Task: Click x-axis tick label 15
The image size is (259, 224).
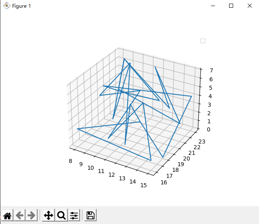Action: click(143, 185)
